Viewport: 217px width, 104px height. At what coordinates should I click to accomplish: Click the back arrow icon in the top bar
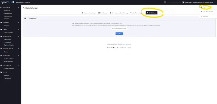[x=165, y=2]
